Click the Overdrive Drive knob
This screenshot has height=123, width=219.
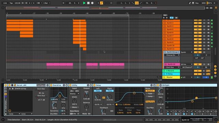[54, 105]
